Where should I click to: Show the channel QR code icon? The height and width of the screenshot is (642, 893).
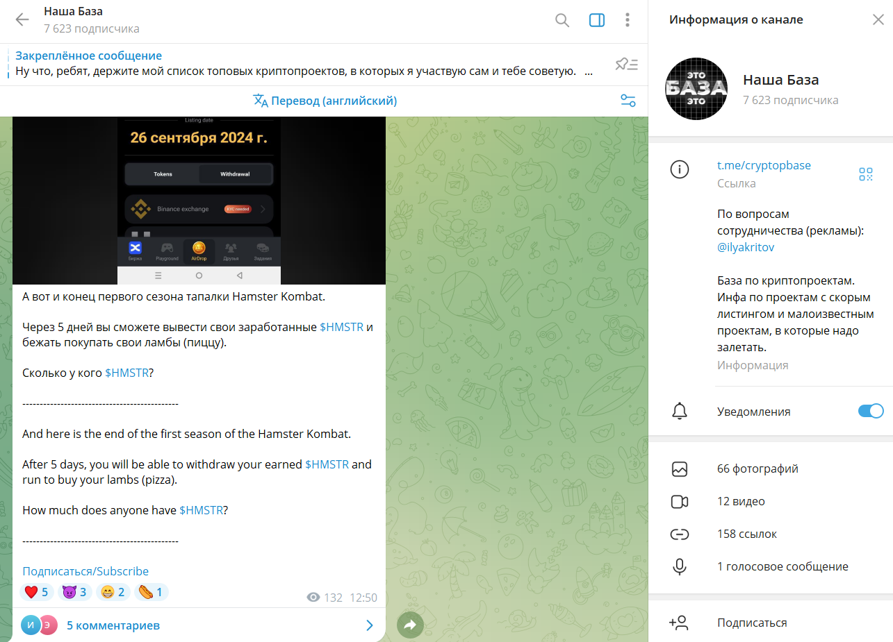click(x=865, y=174)
